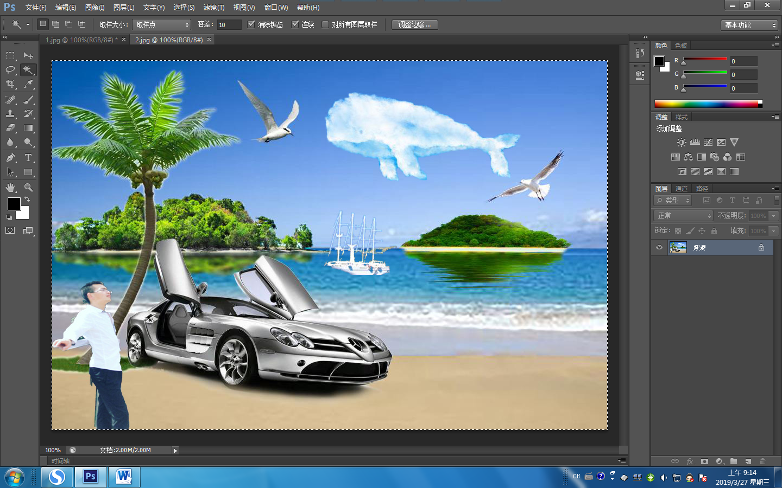Click the 调整边缘 button
The height and width of the screenshot is (488, 782).
pos(414,24)
